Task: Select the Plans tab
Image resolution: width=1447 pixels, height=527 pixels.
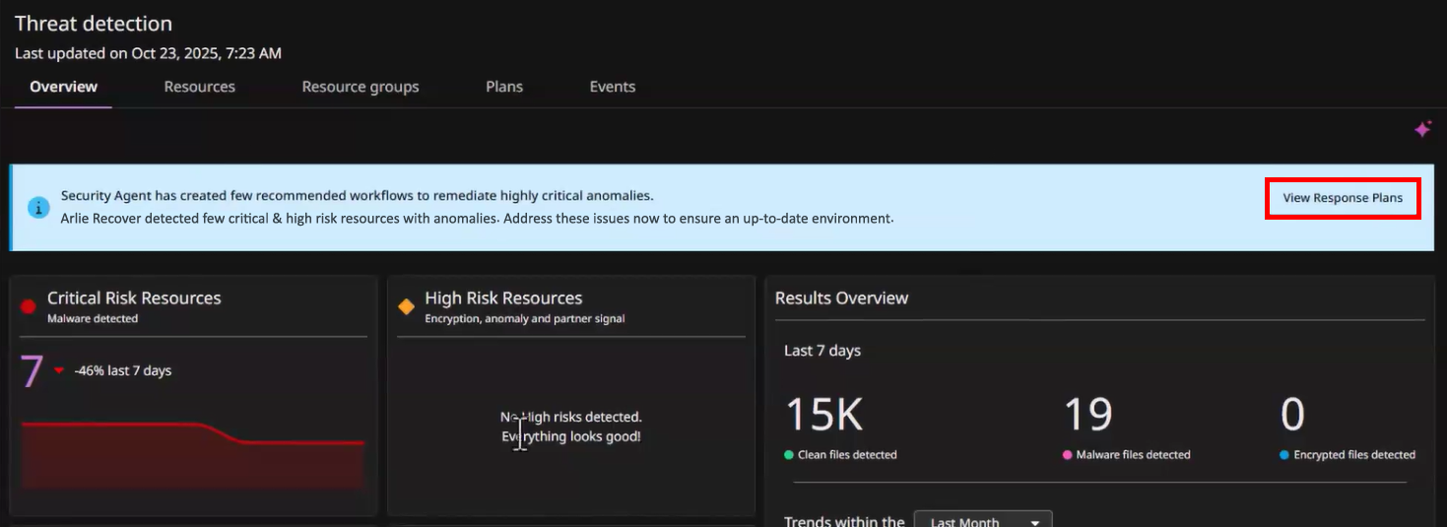Action: (503, 87)
